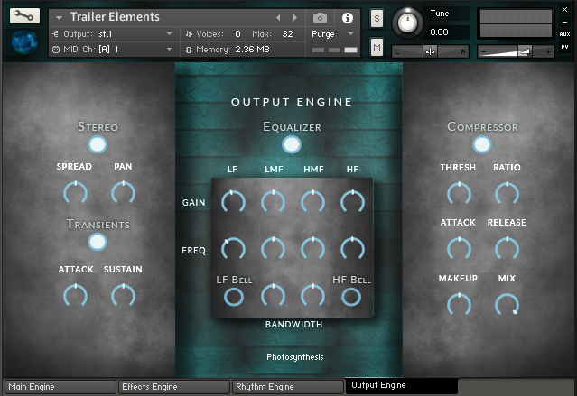Mute the instrument with M button
This screenshot has width=577, height=396.
pyautogui.click(x=377, y=47)
